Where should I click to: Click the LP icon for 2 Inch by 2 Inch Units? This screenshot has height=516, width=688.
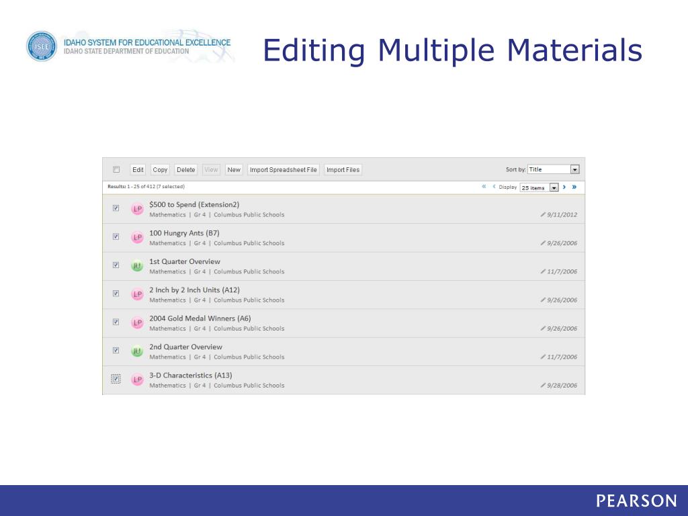point(137,294)
